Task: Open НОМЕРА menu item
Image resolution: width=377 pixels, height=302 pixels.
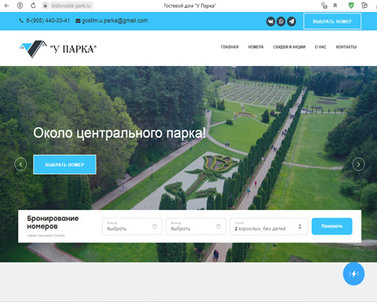Action: point(256,47)
